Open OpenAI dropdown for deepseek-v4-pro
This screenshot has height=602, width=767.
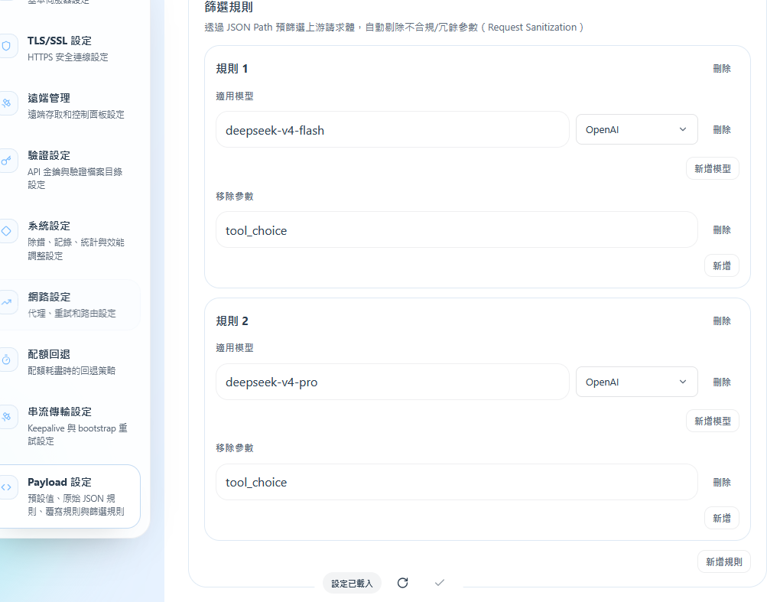636,382
